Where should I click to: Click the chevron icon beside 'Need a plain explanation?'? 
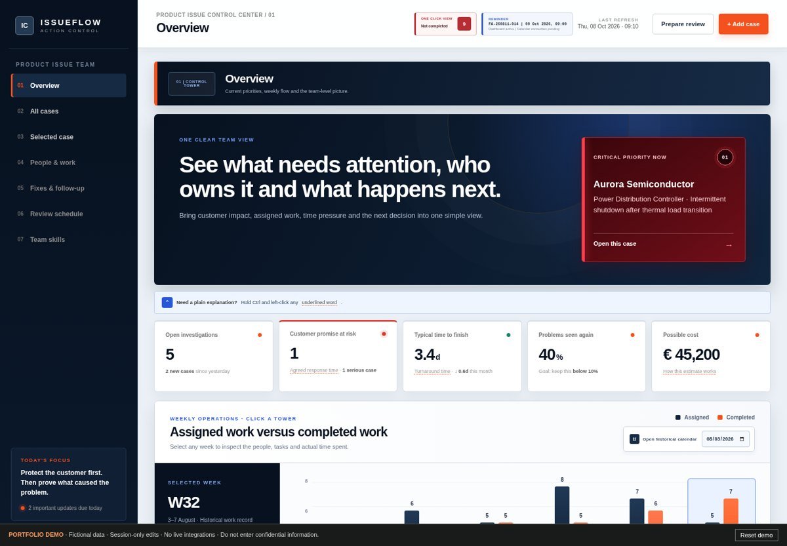pos(167,302)
